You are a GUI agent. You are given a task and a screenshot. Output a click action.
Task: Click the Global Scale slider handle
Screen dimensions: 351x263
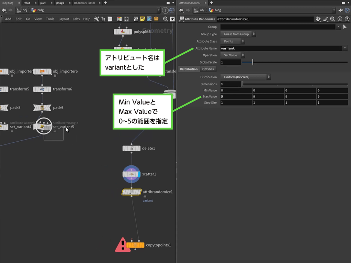pyautogui.click(x=252, y=62)
